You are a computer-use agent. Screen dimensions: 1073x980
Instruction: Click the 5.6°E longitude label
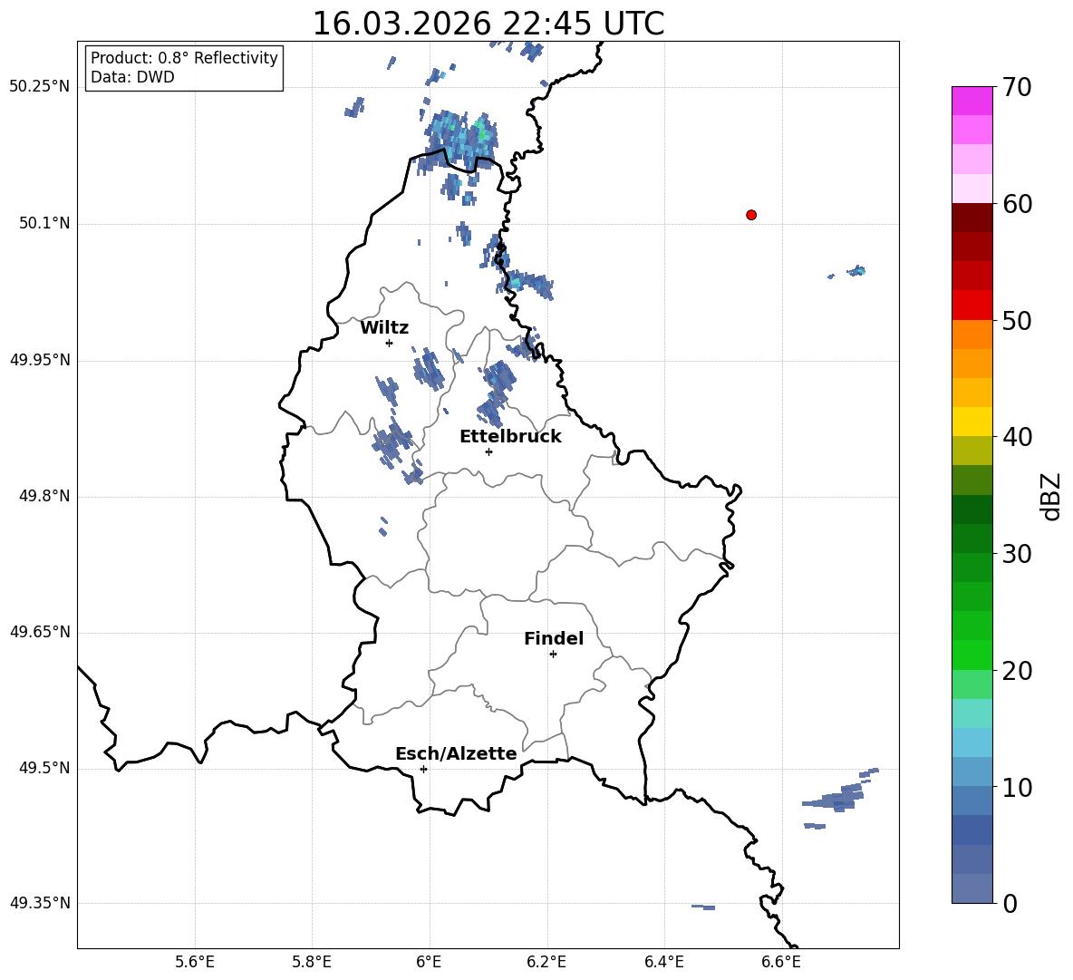[x=195, y=962]
